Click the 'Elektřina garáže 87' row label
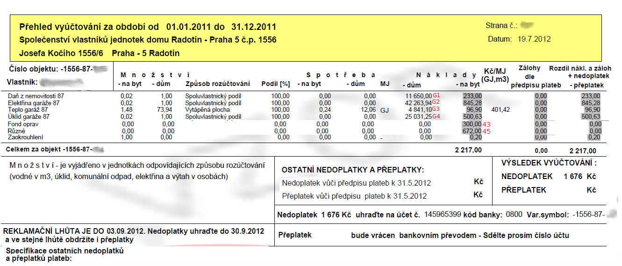This screenshot has width=622, height=266. (34, 103)
